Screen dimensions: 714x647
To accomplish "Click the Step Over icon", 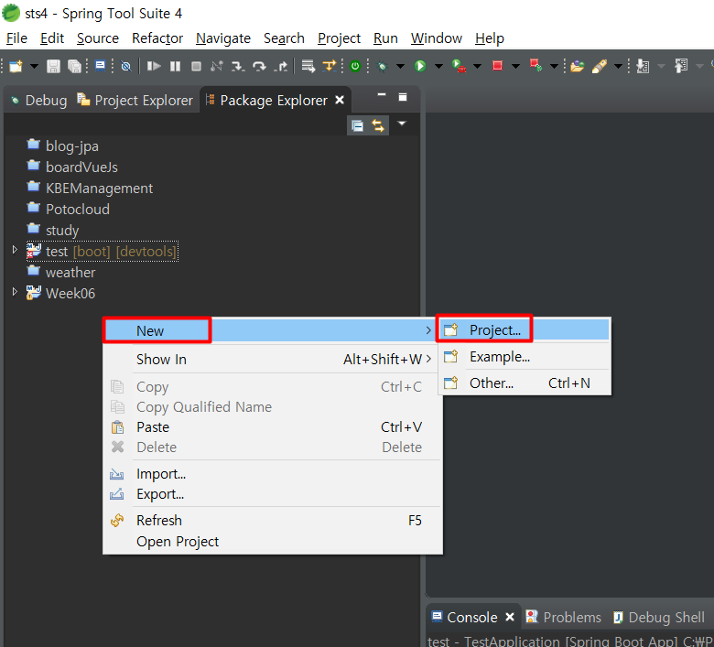I will point(260,67).
